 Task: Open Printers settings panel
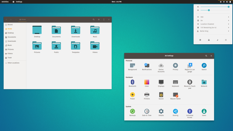[147, 96]
